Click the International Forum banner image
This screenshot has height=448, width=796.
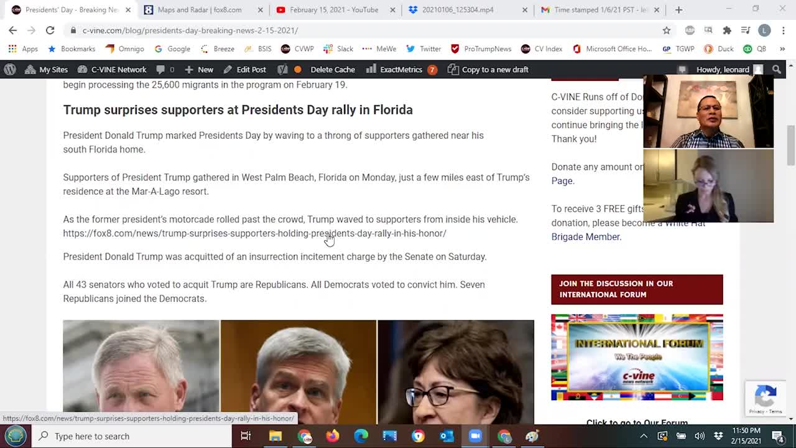pyautogui.click(x=637, y=357)
